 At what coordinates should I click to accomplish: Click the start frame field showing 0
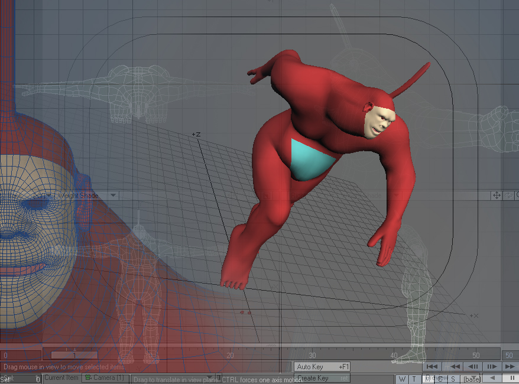(21, 355)
